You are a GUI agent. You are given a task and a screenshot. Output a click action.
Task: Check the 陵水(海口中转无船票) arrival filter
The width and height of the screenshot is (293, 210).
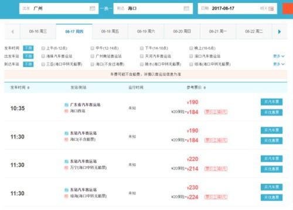pos(142,64)
